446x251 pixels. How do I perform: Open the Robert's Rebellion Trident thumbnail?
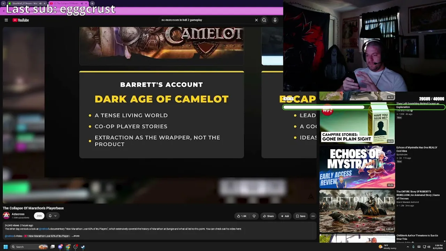pos(357,211)
